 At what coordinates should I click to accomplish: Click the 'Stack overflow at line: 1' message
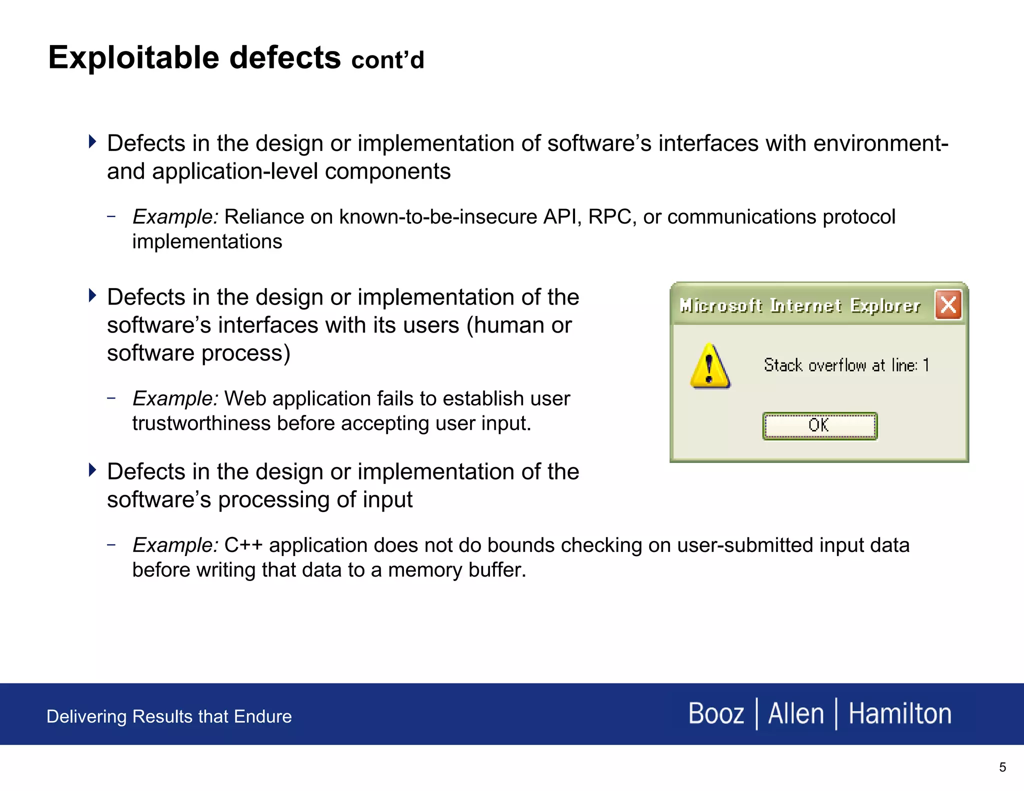[846, 365]
